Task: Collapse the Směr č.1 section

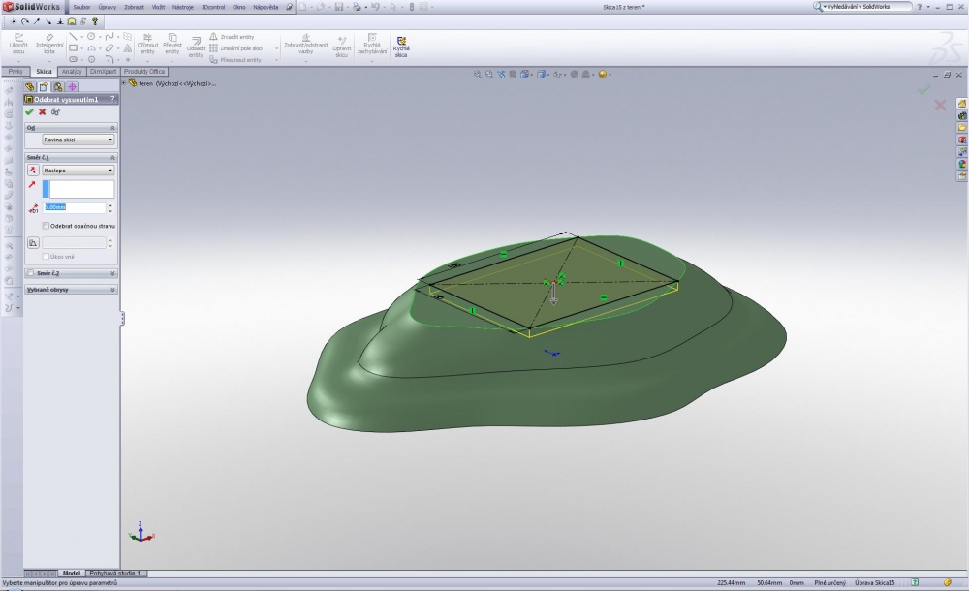Action: click(112, 158)
